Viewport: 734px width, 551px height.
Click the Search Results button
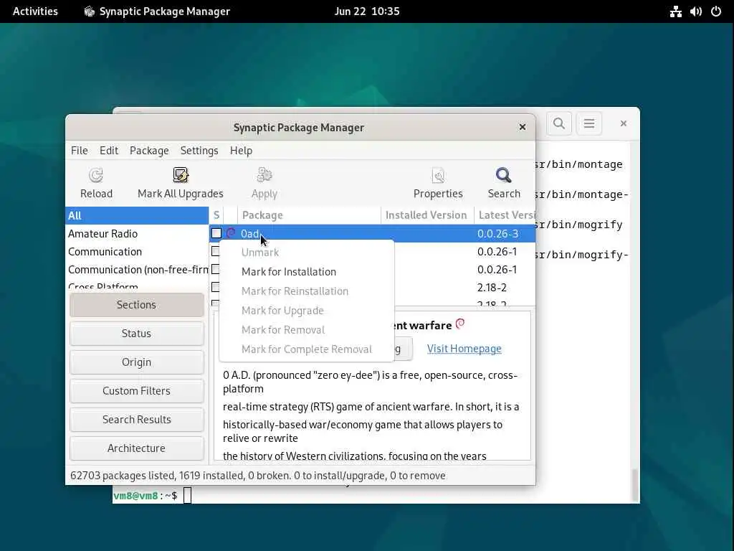point(137,419)
